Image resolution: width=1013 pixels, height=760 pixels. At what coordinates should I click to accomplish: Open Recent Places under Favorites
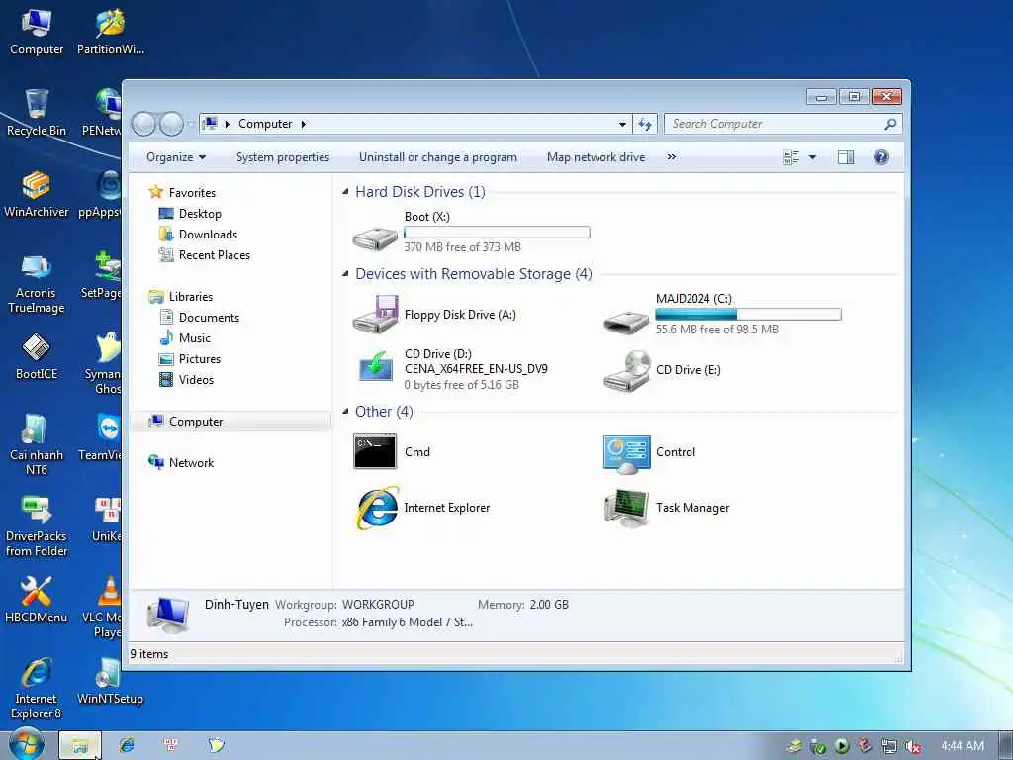(x=204, y=254)
